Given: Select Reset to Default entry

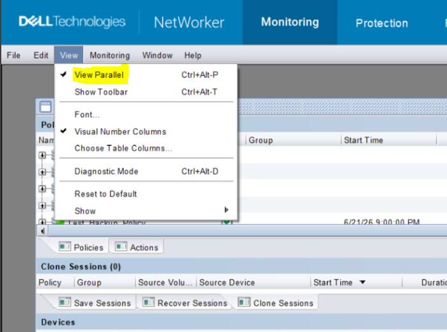Looking at the screenshot, I should coord(146,194).
